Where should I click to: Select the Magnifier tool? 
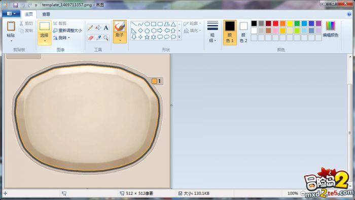point(106,38)
